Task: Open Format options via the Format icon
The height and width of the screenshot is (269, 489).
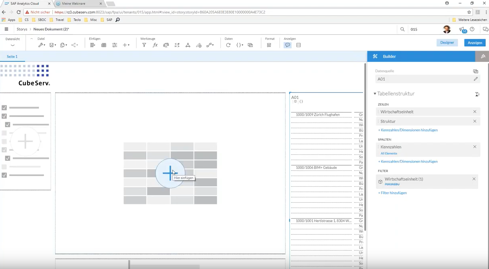Action: tap(269, 45)
